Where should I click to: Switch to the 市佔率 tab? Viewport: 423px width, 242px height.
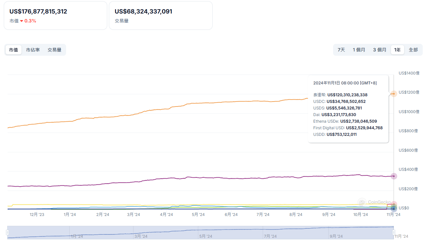pos(33,50)
